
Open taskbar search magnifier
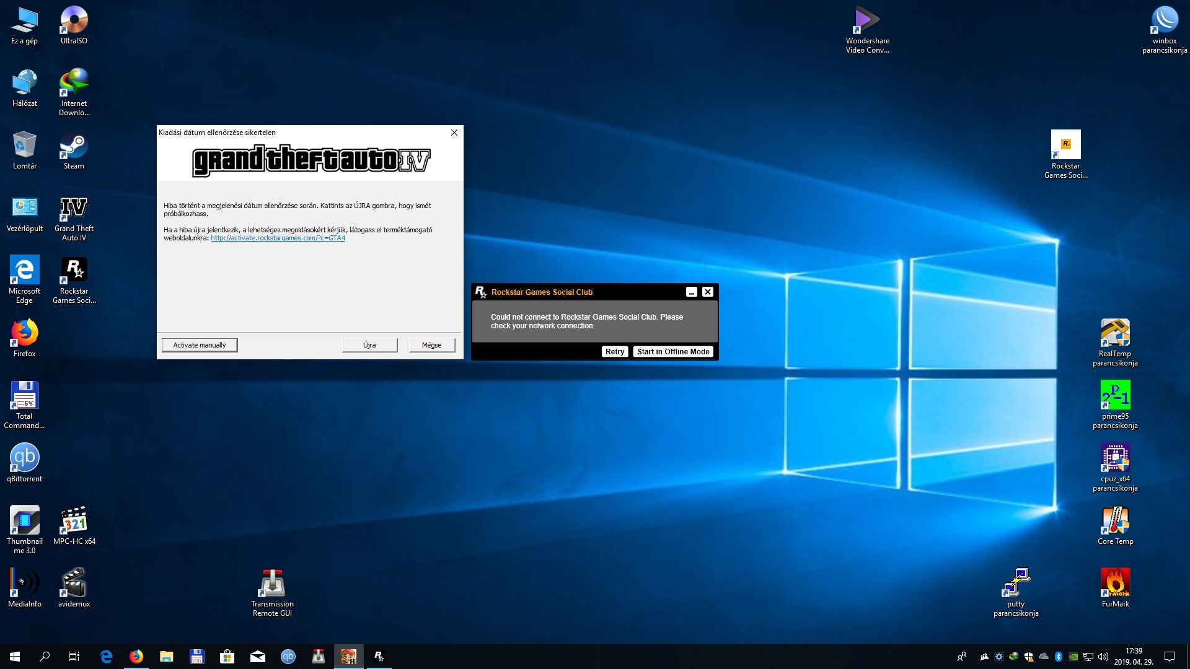coord(45,657)
